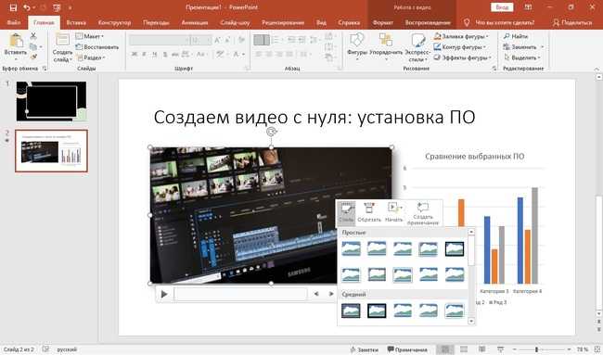Click the Format Painter brush icon
Viewport: 603px width, 355px height.
pos(33,57)
